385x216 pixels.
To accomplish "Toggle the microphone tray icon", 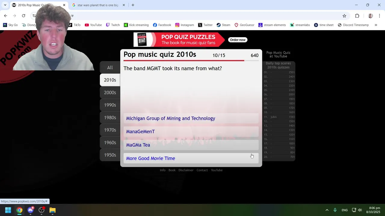I will [335, 210].
